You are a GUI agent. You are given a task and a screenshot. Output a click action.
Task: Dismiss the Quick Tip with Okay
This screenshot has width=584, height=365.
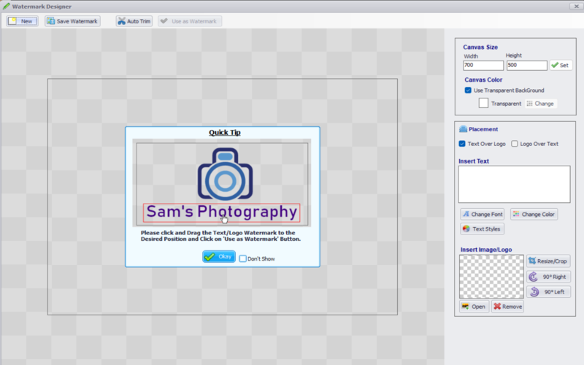pyautogui.click(x=219, y=257)
